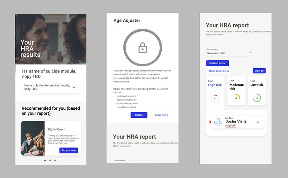Click the Age Adjuster heading

pyautogui.click(x=127, y=20)
